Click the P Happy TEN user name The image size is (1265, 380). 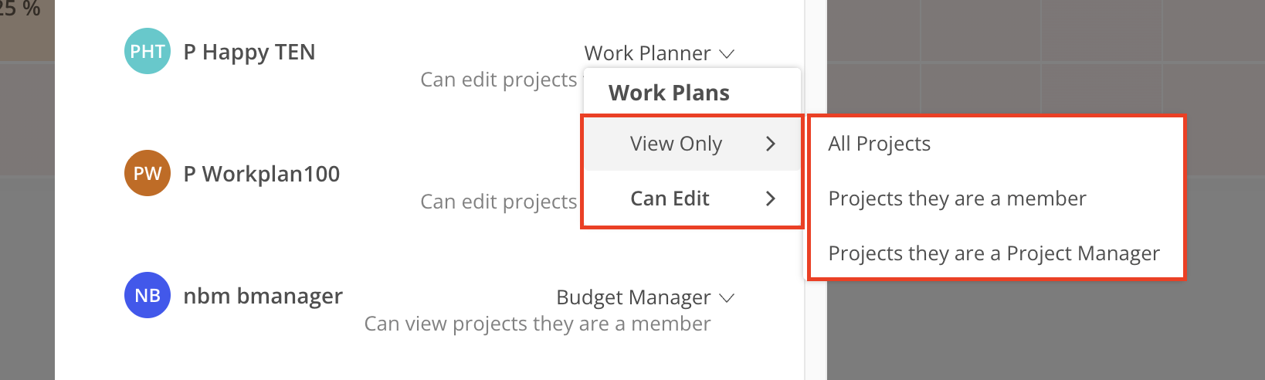[249, 52]
